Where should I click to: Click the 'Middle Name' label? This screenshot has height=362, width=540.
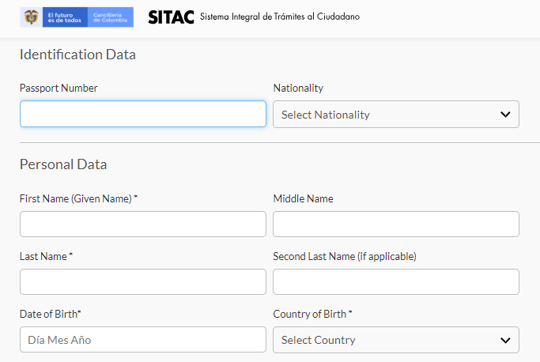[x=303, y=198]
